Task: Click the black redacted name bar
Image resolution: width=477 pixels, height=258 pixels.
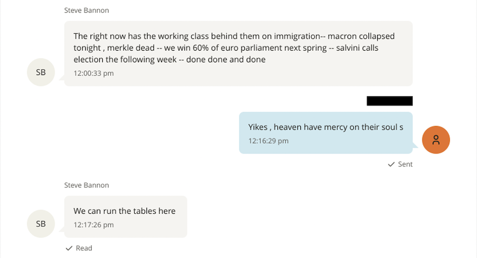Action: click(389, 101)
